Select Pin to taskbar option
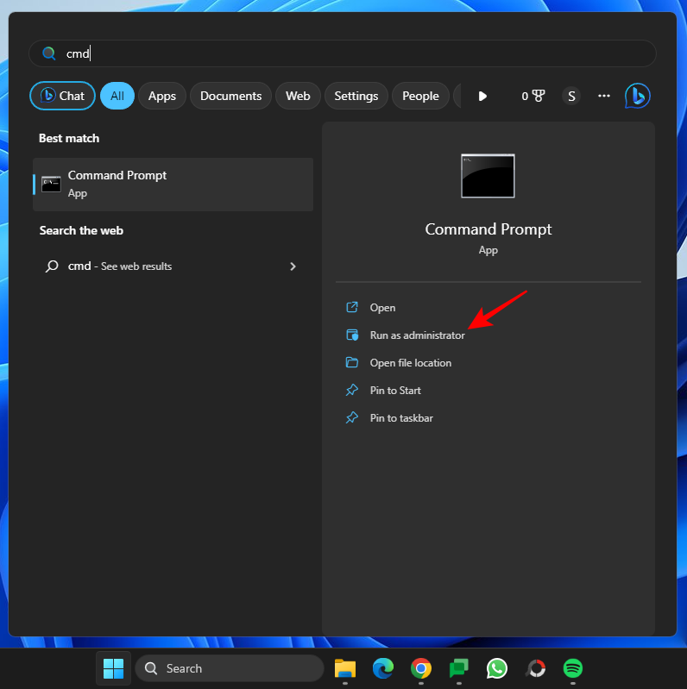 (401, 418)
